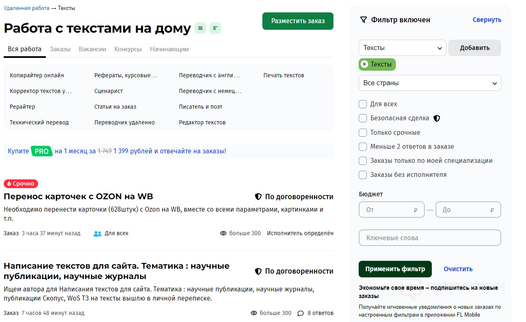Click the comments bubble icon near 8 ответов
The height and width of the screenshot is (322, 526).
pyautogui.click(x=300, y=313)
